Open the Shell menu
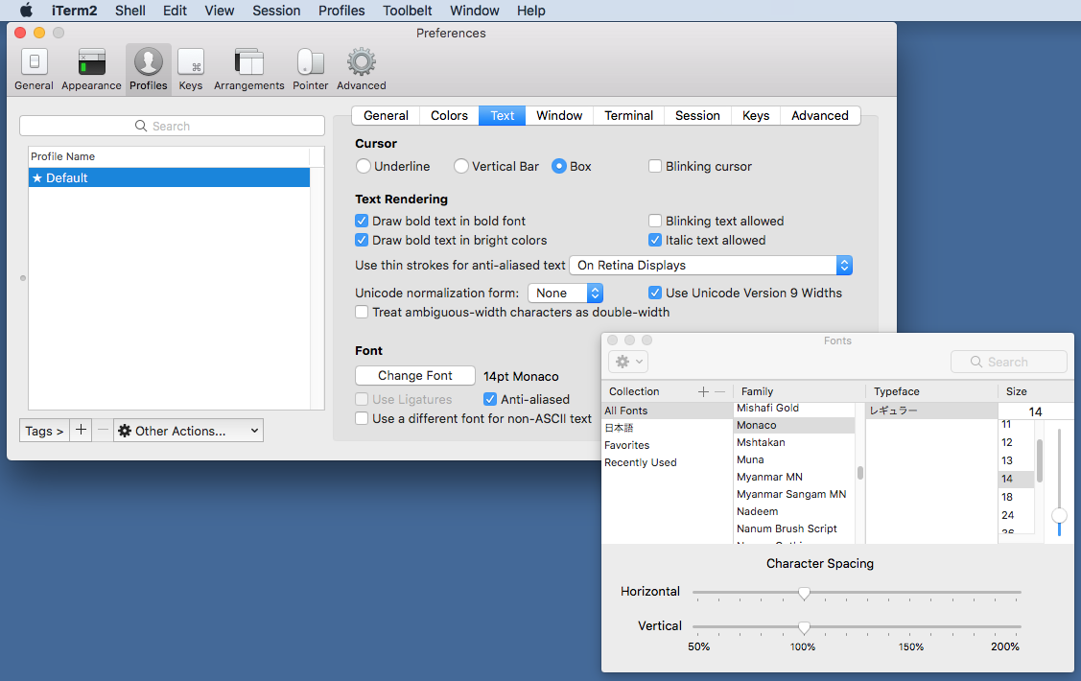This screenshot has width=1081, height=681. (x=130, y=11)
